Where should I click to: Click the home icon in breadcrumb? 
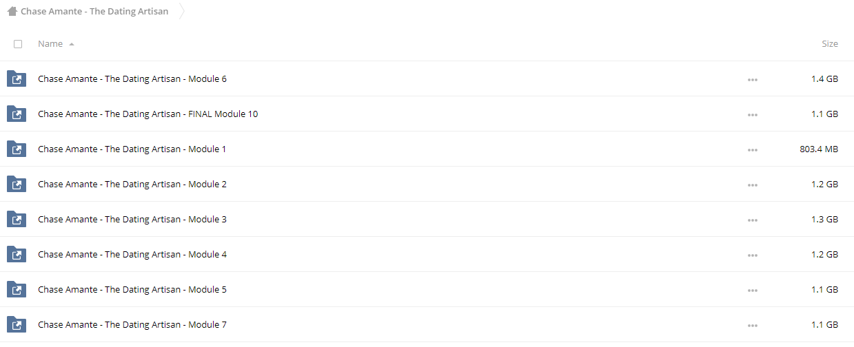click(x=12, y=11)
